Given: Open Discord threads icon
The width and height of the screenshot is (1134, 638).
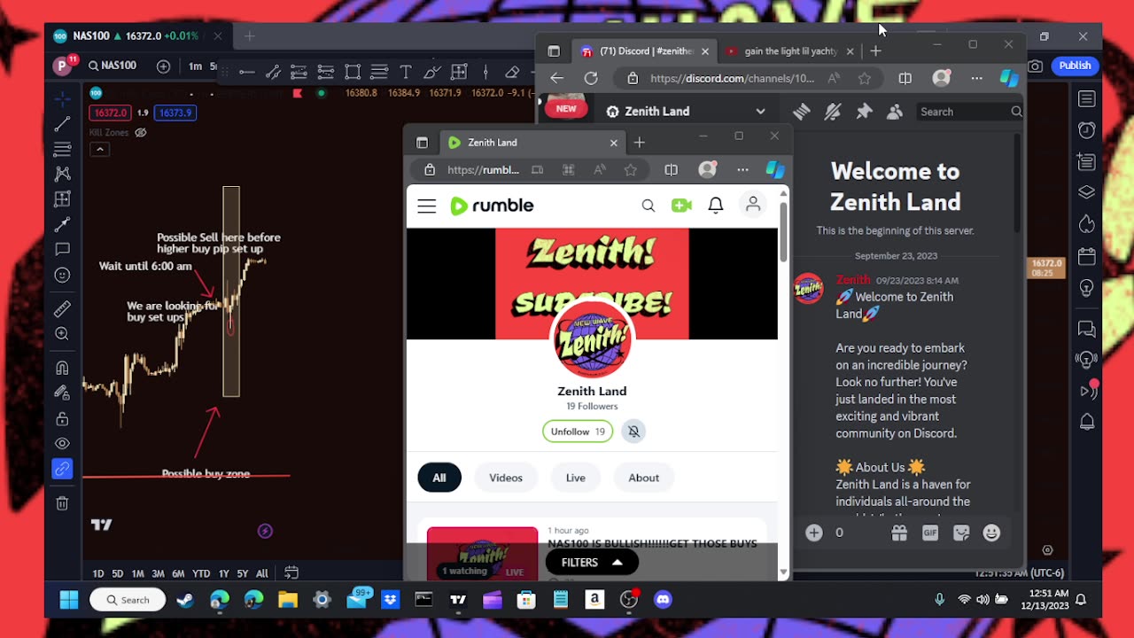Looking at the screenshot, I should (x=801, y=112).
